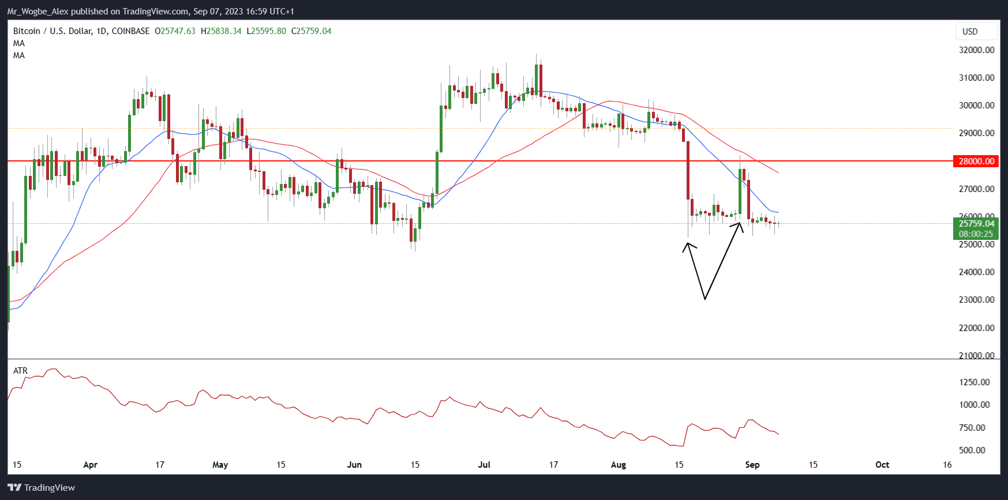Click the second MA indicator label
Image resolution: width=1008 pixels, height=500 pixels.
tap(19, 55)
